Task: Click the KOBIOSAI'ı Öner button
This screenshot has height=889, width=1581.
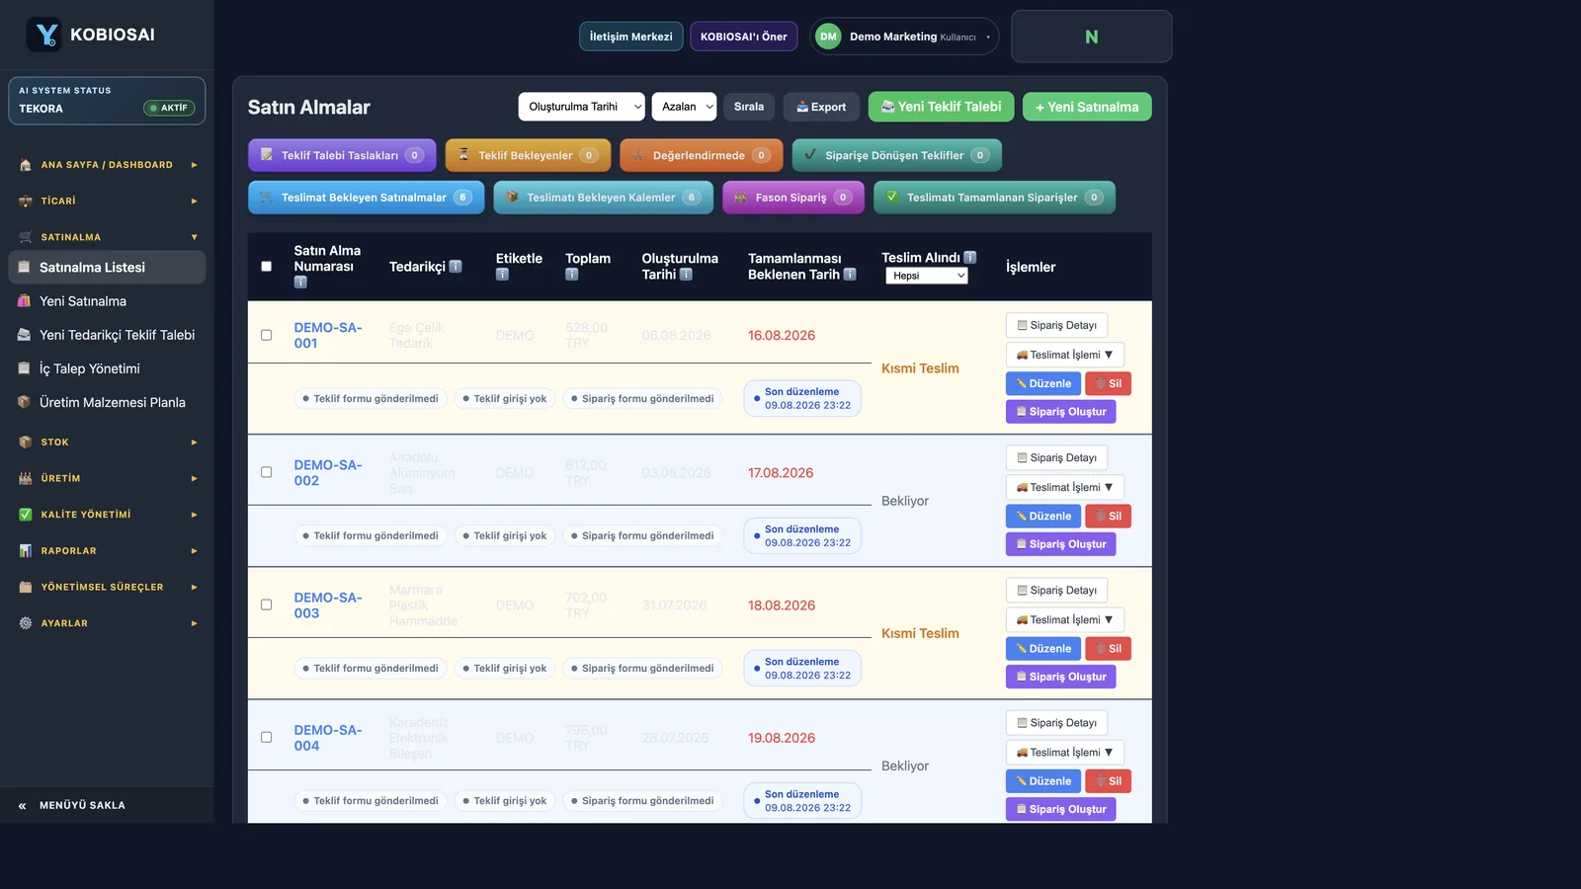Action: point(744,37)
